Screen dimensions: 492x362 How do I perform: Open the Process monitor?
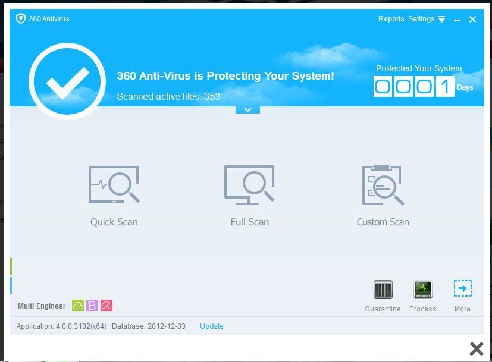(x=422, y=290)
